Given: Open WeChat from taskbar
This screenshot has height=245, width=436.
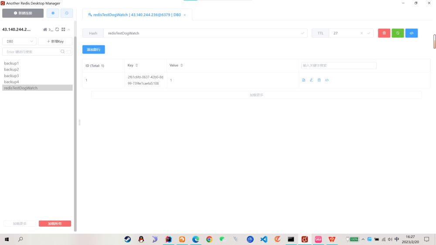Looking at the screenshot, I should pyautogui.click(x=223, y=239).
